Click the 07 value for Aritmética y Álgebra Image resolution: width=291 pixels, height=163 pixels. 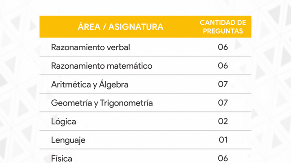[x=223, y=84]
